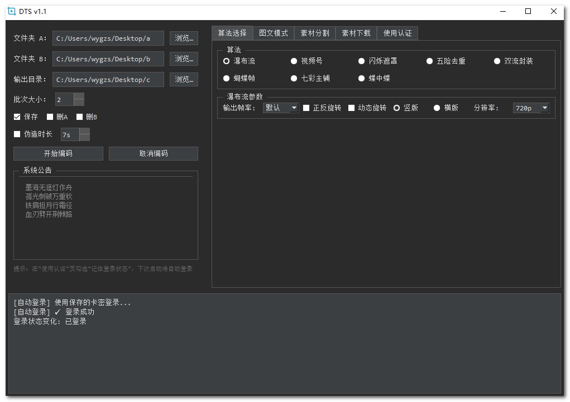Open the 输出帧率 dropdown

[x=281, y=108]
